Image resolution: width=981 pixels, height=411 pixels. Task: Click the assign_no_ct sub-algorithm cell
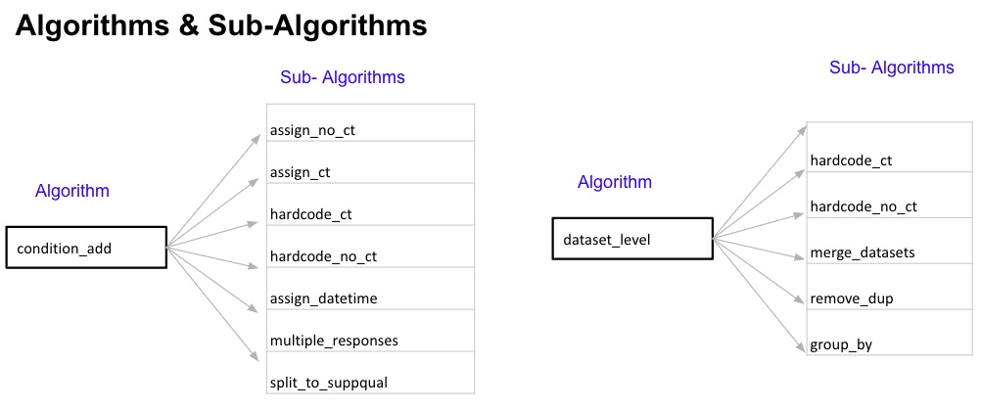pyautogui.click(x=370, y=130)
